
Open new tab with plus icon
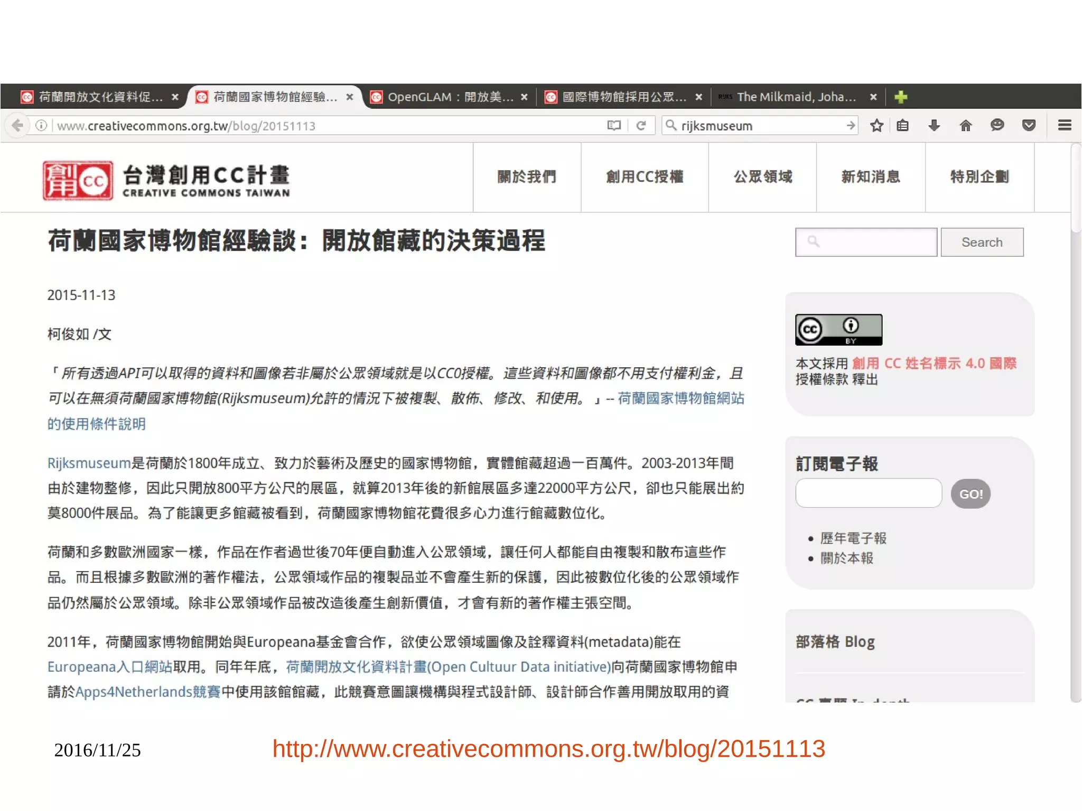901,97
